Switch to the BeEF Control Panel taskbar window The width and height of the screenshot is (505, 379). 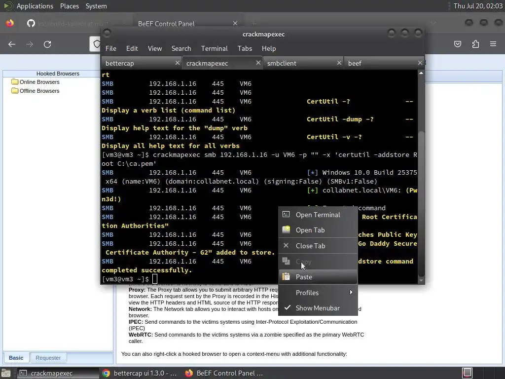point(224,373)
